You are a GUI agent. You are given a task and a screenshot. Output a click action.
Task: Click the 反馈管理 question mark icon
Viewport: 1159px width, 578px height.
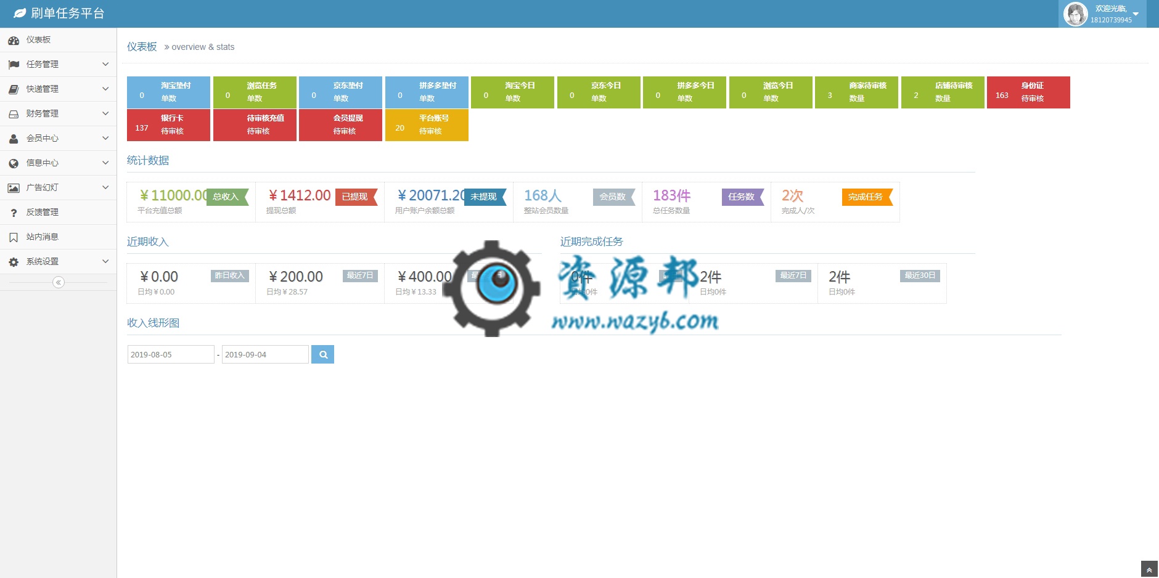tap(14, 213)
